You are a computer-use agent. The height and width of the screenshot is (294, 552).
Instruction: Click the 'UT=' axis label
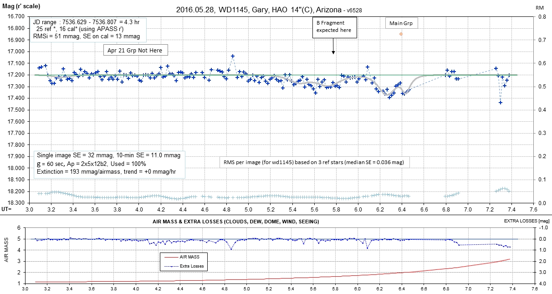coord(6,208)
